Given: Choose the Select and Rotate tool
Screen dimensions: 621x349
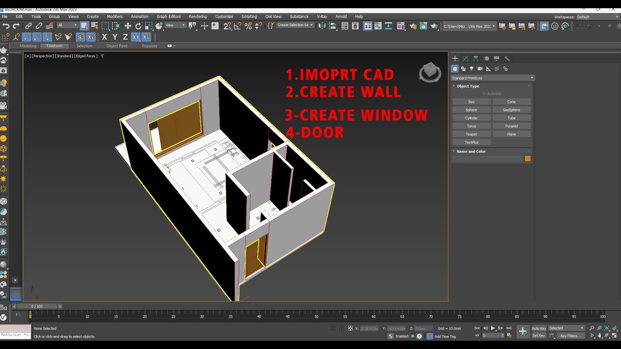Looking at the screenshot, I should [x=138, y=26].
